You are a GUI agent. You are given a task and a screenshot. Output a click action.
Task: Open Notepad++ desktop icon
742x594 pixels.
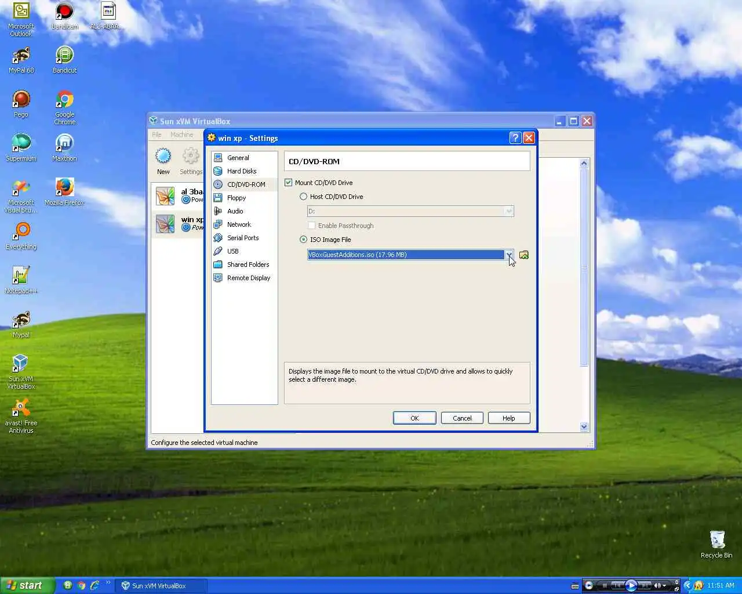21,281
